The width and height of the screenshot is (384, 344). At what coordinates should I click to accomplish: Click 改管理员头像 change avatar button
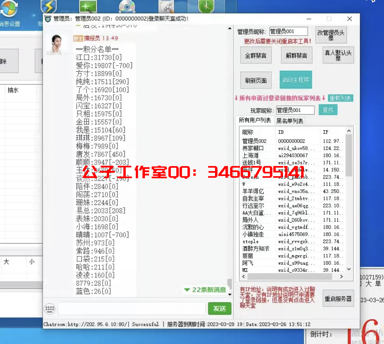pyautogui.click(x=331, y=35)
